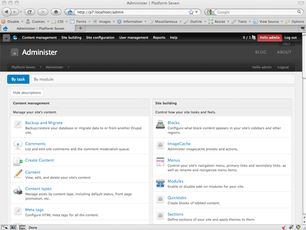The height and width of the screenshot is (230, 306).
Task: Open the Information toolbar dropdown
Action: click(x=132, y=21)
